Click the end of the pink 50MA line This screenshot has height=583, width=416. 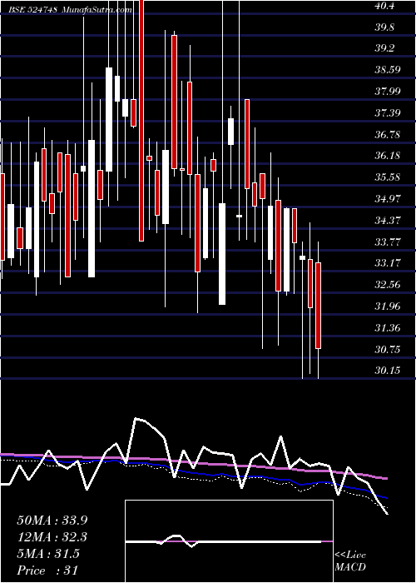(387, 479)
